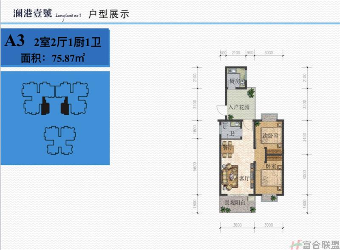
Task: Click the sofa set in the living room
Action: coord(230,176)
